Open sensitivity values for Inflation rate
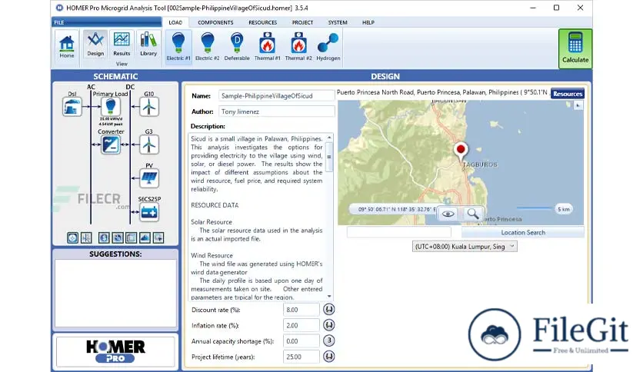The height and width of the screenshot is (372, 643). [x=329, y=325]
